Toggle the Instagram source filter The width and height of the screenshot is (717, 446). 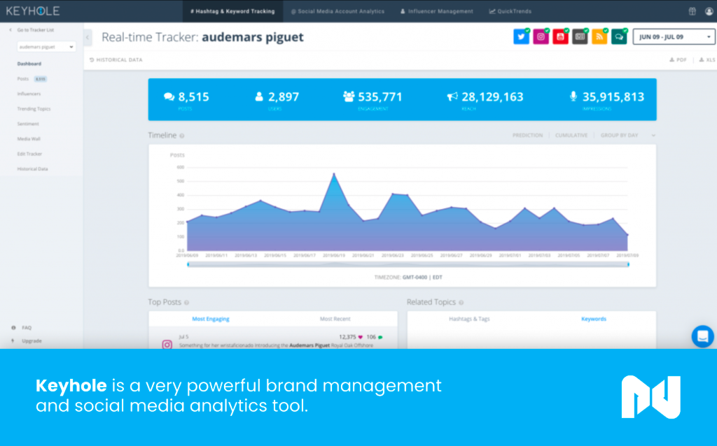click(x=541, y=37)
